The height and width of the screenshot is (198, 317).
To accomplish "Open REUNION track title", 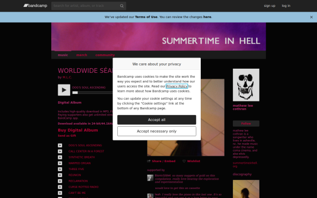I will pyautogui.click(x=74, y=175).
